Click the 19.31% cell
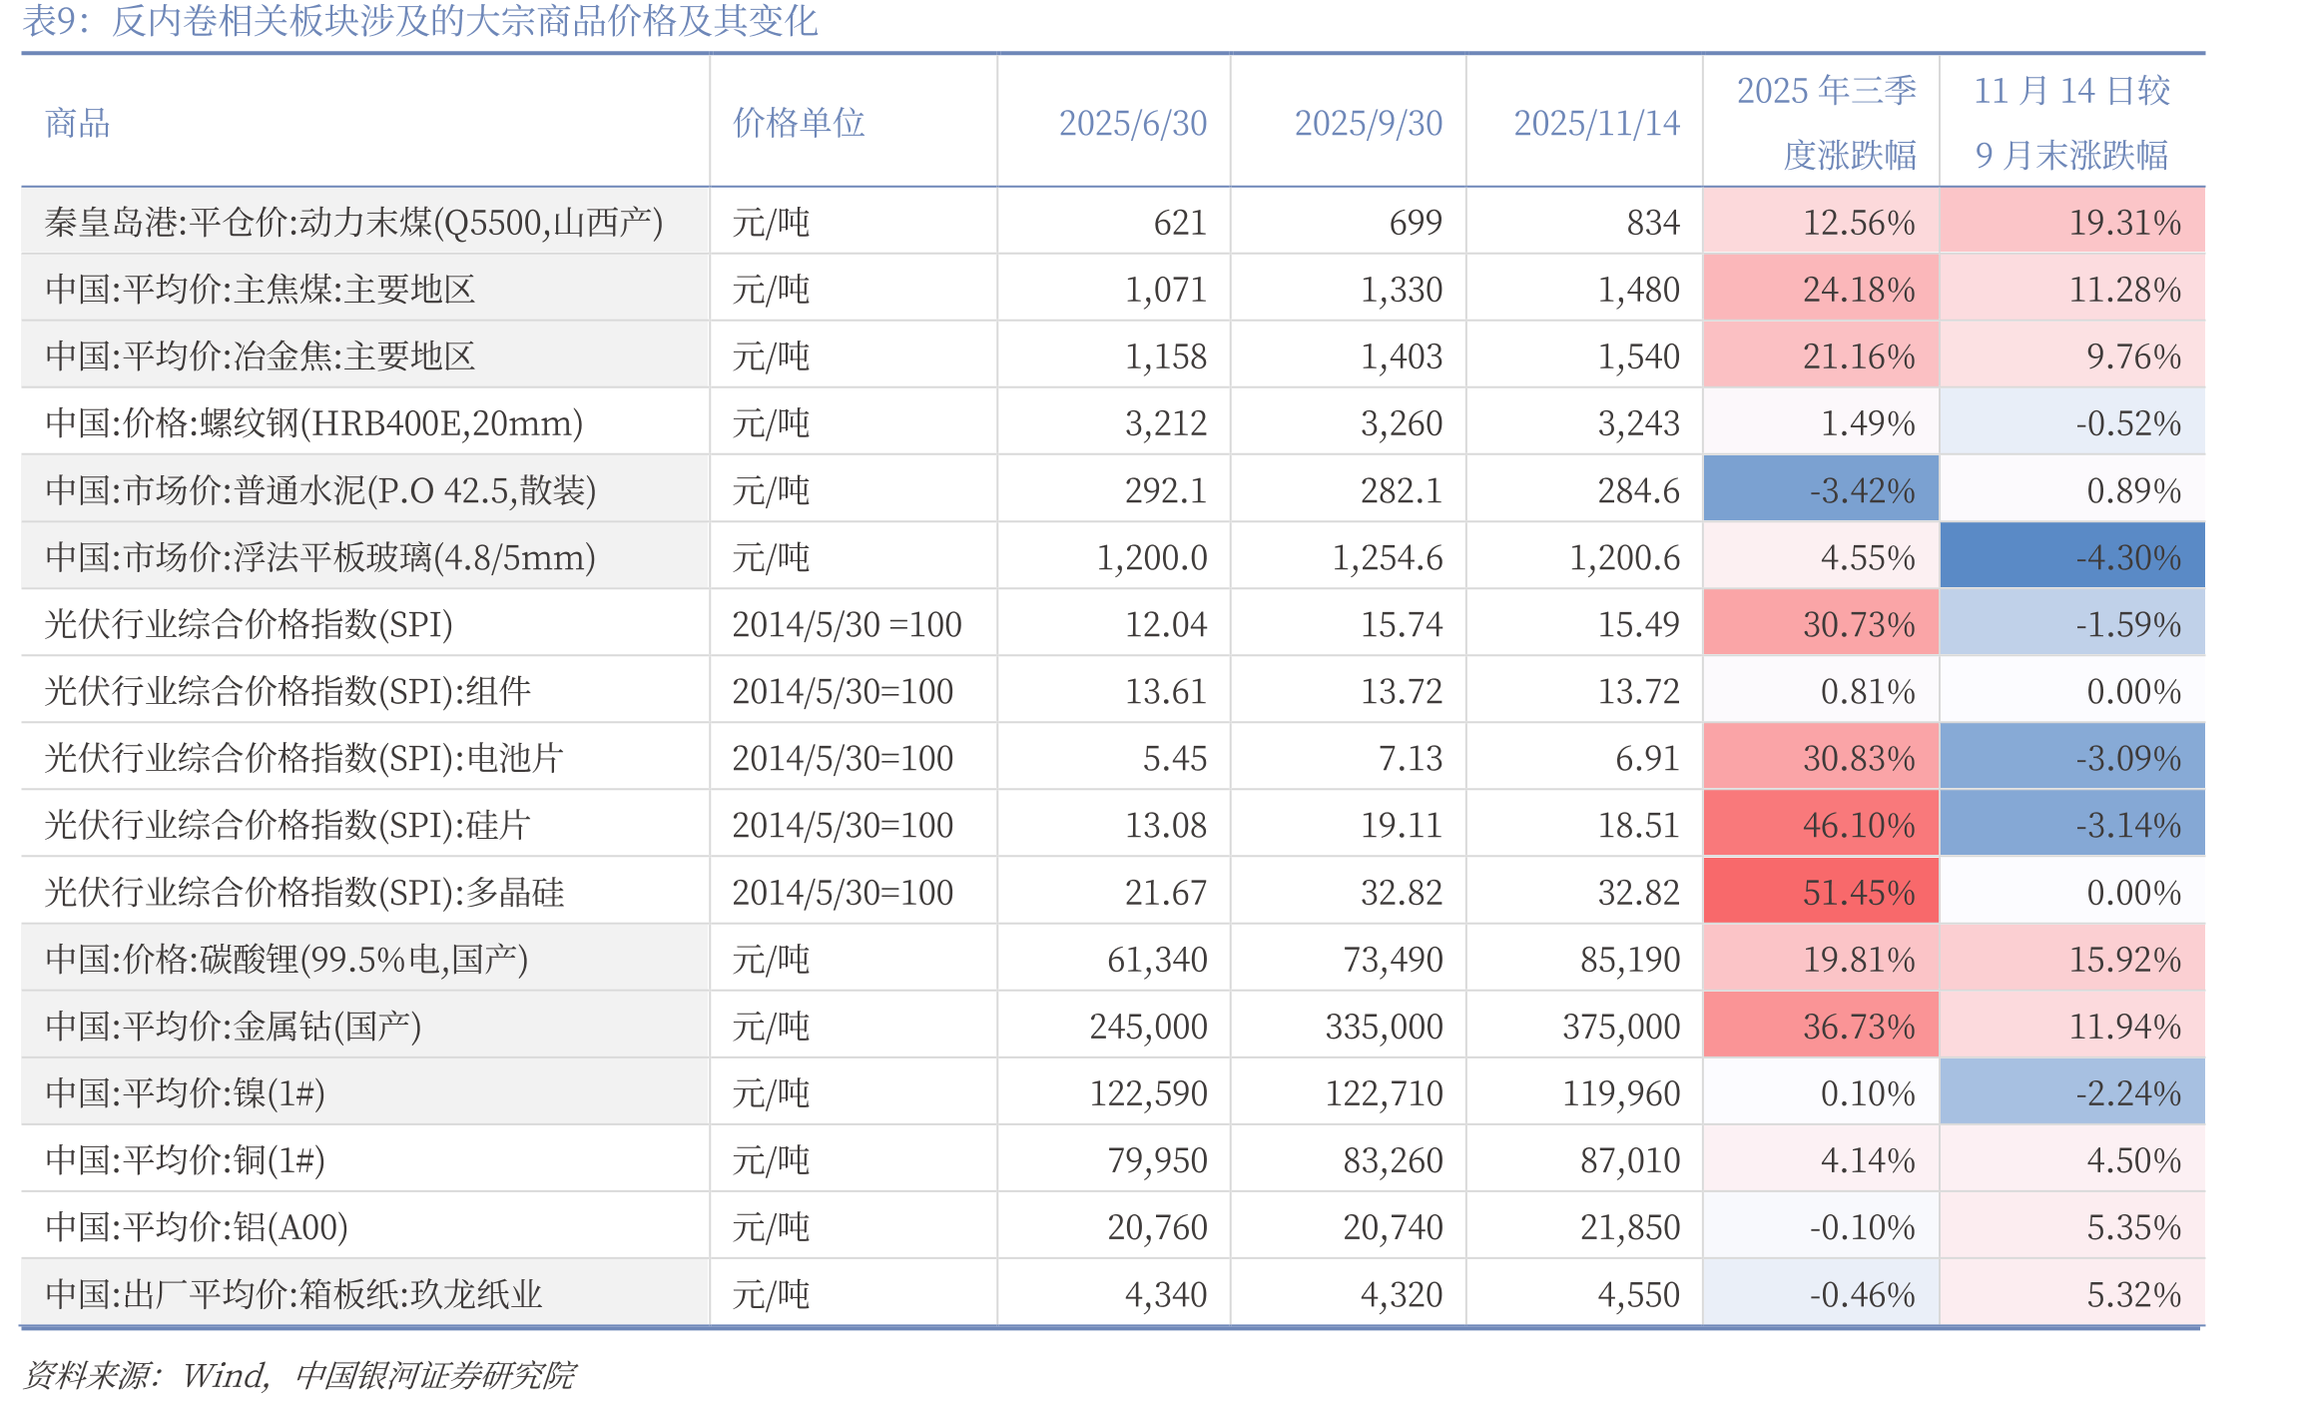The width and height of the screenshot is (2299, 1407). (x=2072, y=222)
